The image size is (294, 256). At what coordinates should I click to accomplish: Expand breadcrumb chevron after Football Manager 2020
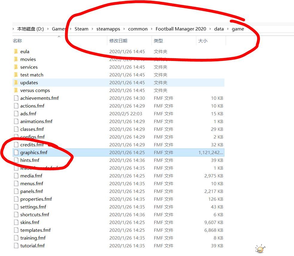pyautogui.click(x=210, y=29)
